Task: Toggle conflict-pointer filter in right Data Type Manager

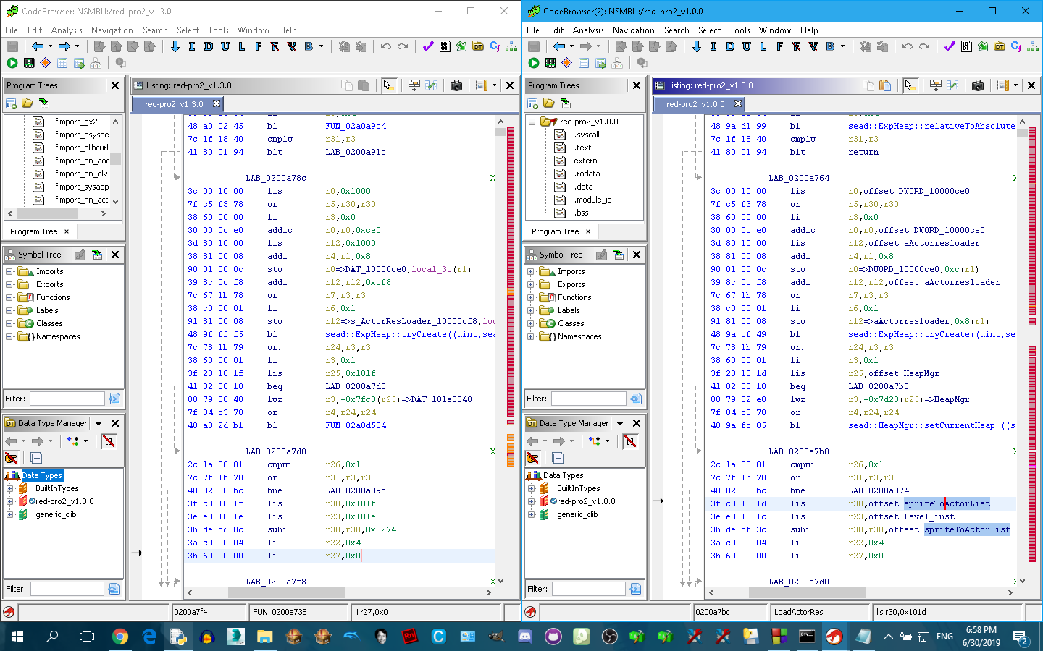Action: [x=532, y=458]
